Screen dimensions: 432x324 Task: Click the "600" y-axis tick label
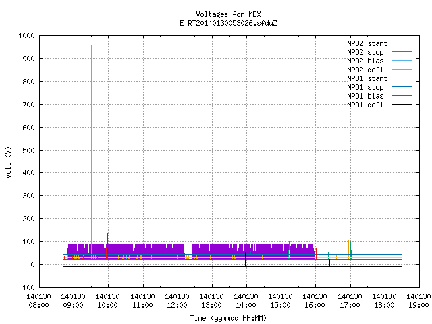click(28, 128)
